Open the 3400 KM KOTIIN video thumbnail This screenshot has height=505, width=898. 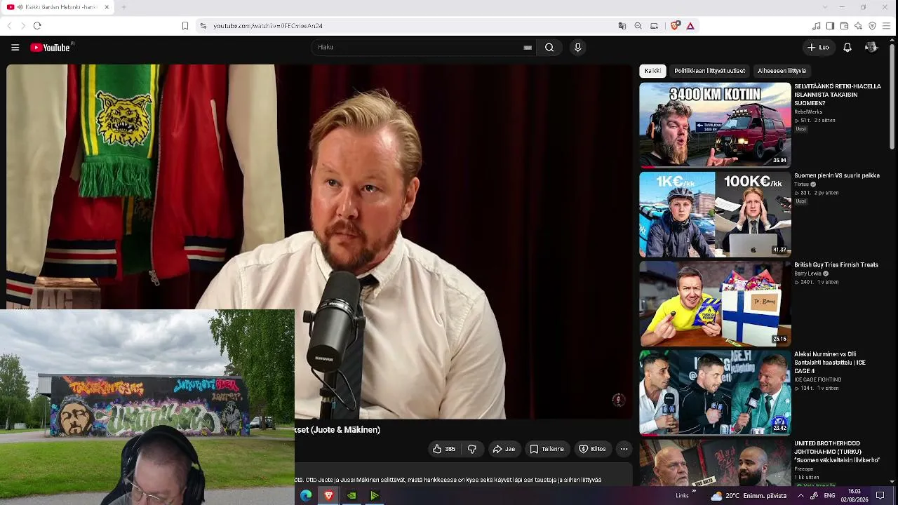click(x=715, y=125)
